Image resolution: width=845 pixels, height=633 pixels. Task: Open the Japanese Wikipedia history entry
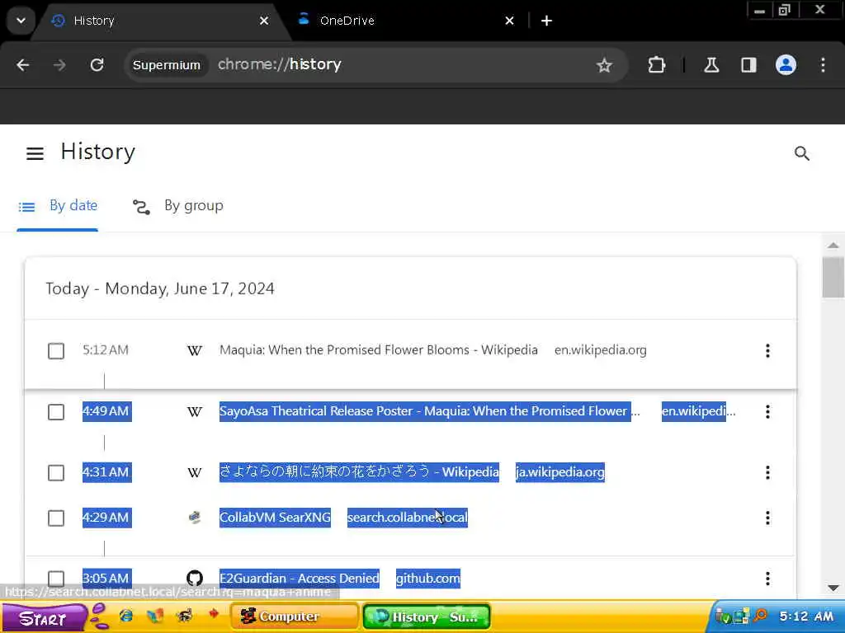(x=359, y=472)
